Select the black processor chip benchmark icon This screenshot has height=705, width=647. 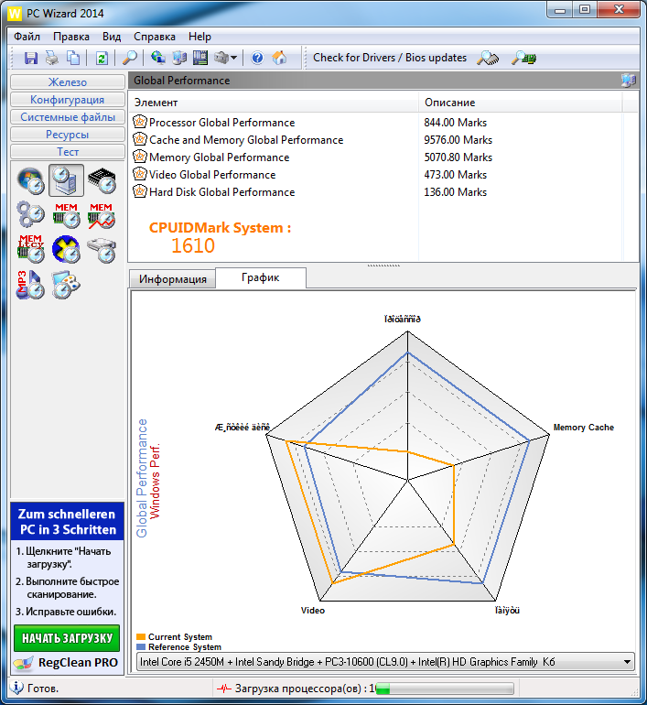(x=102, y=180)
